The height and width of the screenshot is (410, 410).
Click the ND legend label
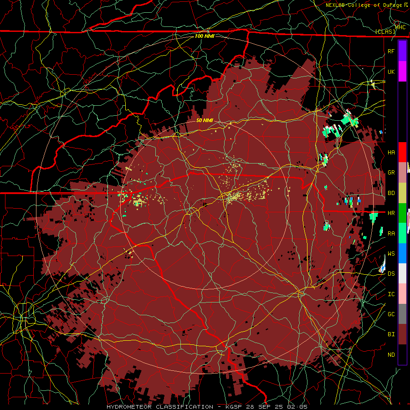(x=391, y=355)
